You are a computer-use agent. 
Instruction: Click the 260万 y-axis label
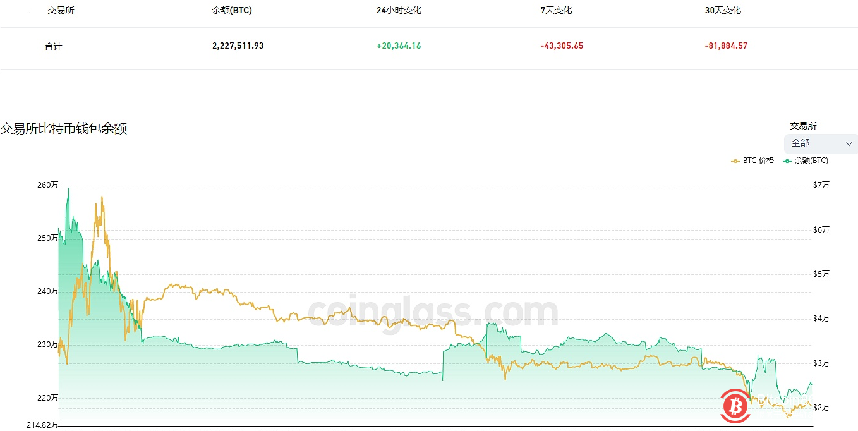47,185
